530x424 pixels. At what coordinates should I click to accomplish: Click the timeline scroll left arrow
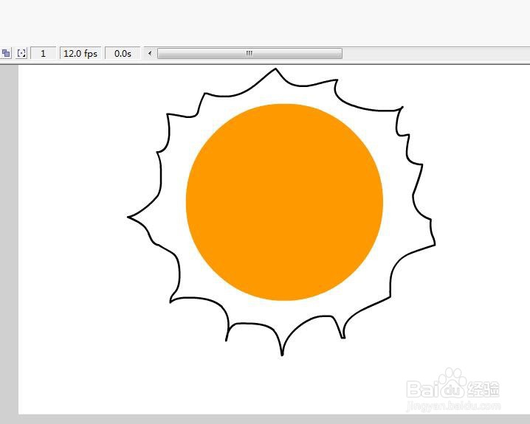tap(150, 53)
